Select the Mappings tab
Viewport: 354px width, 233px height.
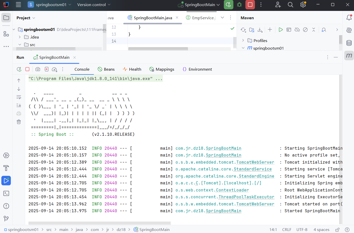coord(162,69)
